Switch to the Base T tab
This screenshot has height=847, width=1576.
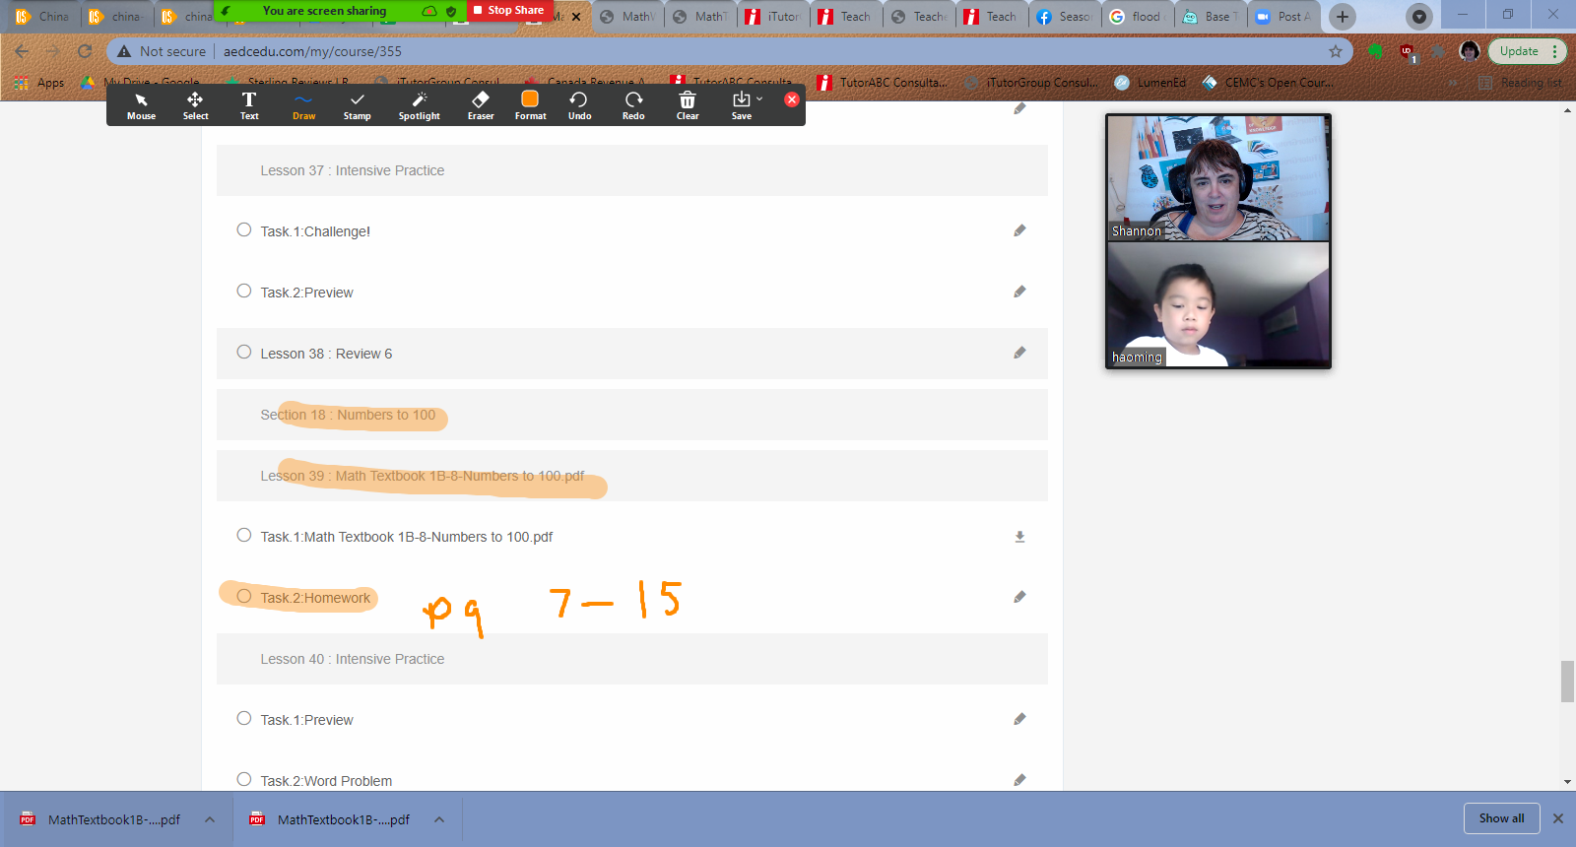tap(1211, 17)
